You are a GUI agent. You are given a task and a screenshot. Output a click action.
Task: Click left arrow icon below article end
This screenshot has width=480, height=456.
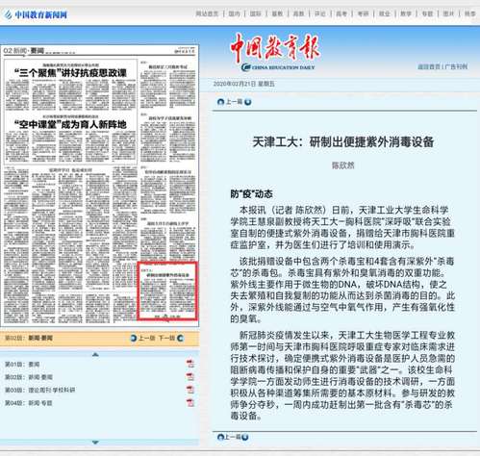coord(220,437)
